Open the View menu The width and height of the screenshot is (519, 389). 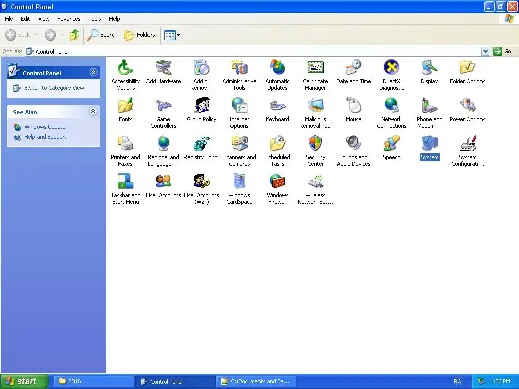44,19
